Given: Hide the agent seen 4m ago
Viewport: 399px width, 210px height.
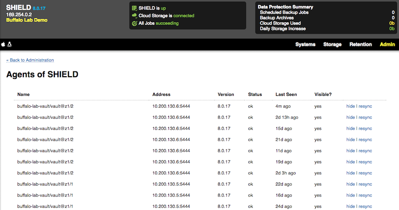Looking at the screenshot, I should coord(351,106).
